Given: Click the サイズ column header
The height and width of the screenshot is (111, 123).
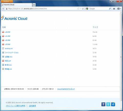Looking at the screenshot, I should click(95, 27).
